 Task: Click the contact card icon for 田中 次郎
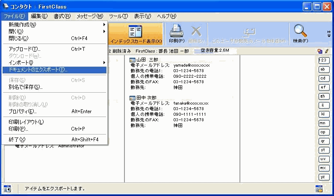[x=133, y=98]
